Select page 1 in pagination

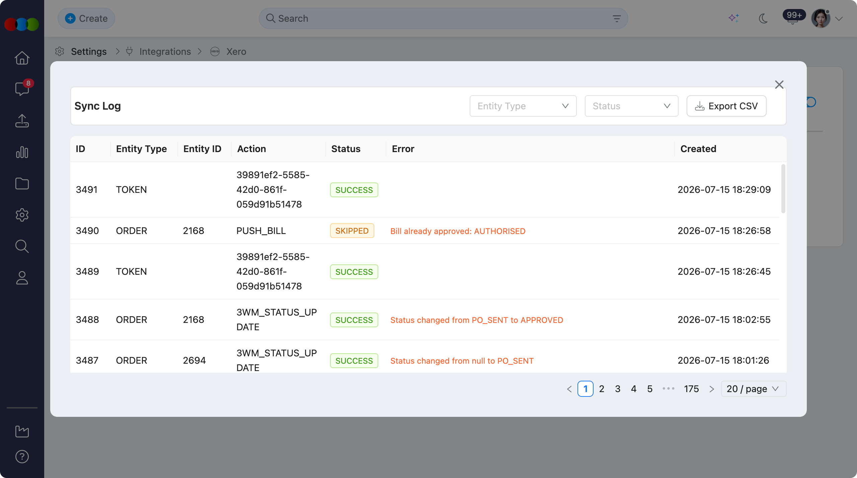click(x=586, y=389)
